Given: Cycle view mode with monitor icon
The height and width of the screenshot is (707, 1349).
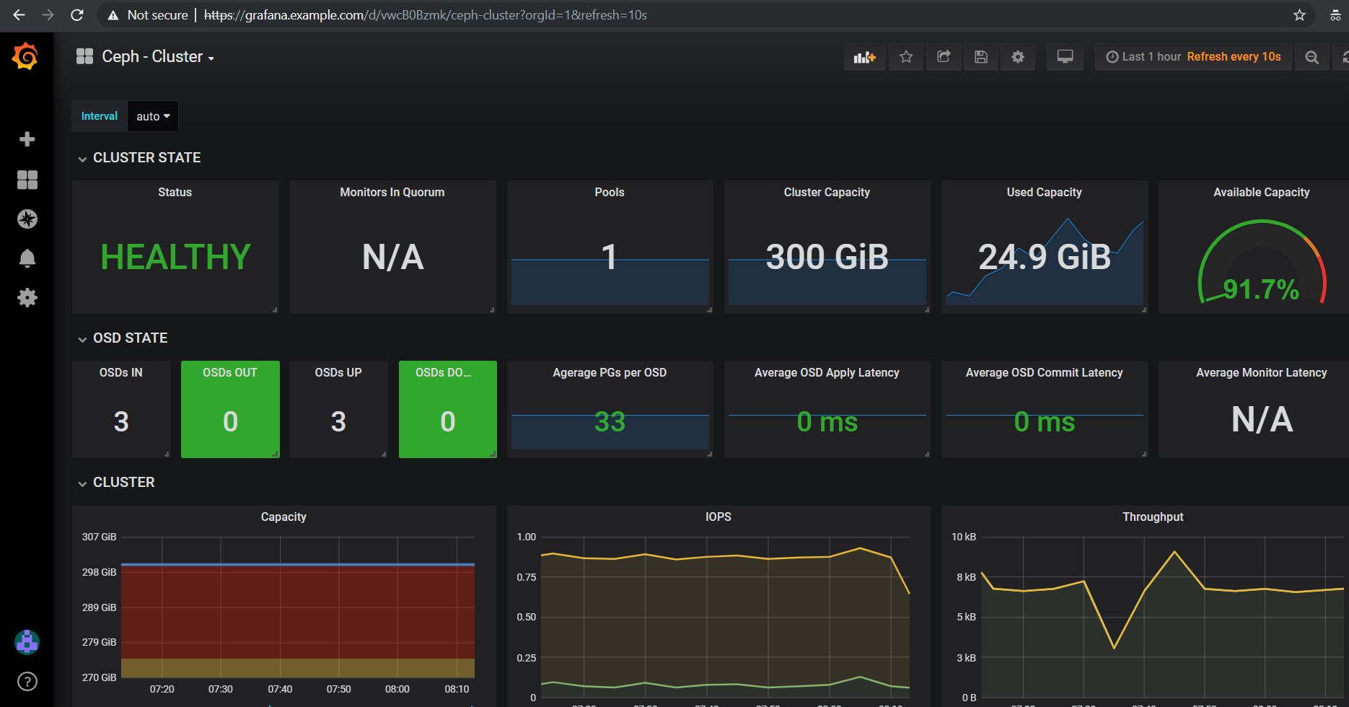Looking at the screenshot, I should tap(1065, 57).
